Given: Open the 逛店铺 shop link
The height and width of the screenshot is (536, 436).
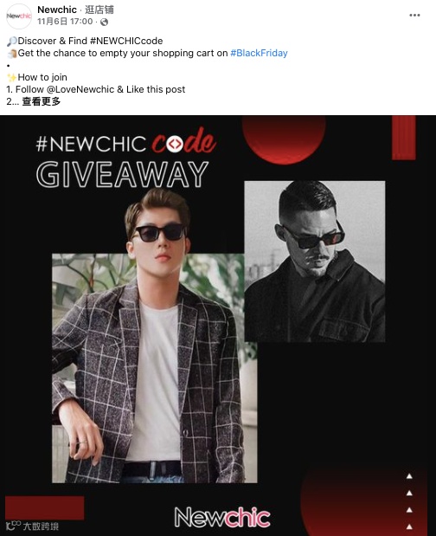Looking at the screenshot, I should (99, 10).
